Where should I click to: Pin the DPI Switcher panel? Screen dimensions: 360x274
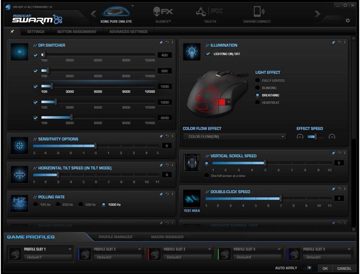pyautogui.click(x=161, y=42)
